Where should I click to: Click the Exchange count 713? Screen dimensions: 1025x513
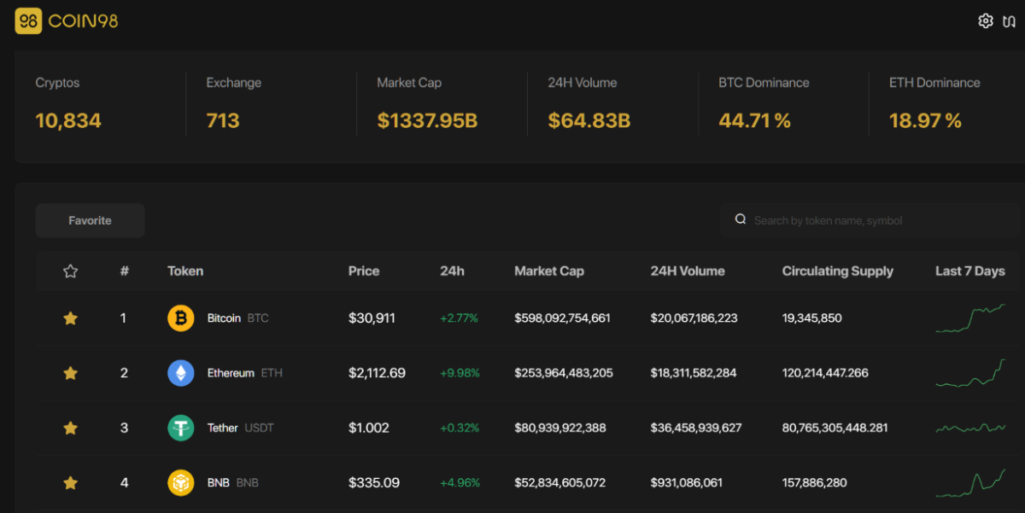(x=223, y=121)
